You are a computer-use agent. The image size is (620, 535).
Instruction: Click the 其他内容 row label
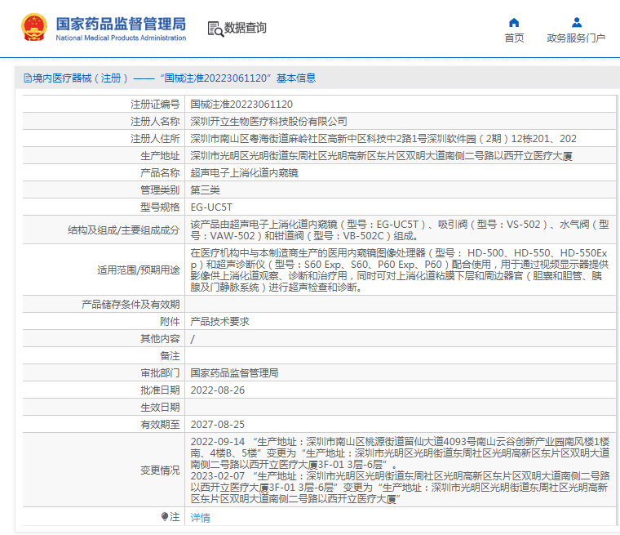click(x=160, y=339)
